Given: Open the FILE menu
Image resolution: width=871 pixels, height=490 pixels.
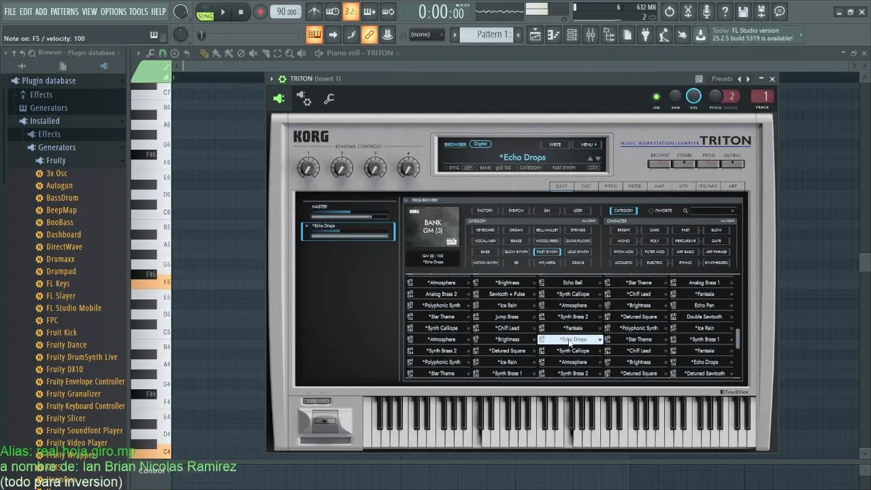Looking at the screenshot, I should click(10, 12).
